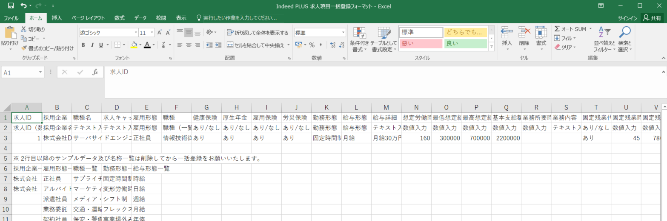
Task: Click the format painter brush icon
Action: [x=24, y=48]
